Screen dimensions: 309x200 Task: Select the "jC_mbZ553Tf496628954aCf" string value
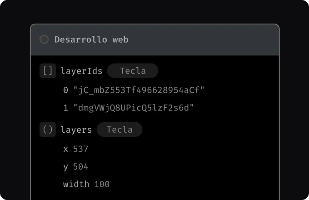(x=139, y=90)
